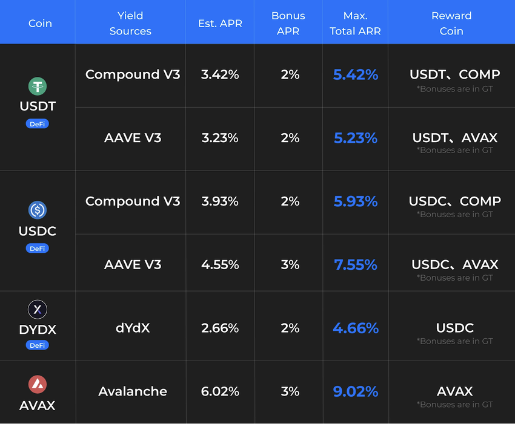Click the 6.02% estimated APR value
The image size is (515, 424).
220,391
